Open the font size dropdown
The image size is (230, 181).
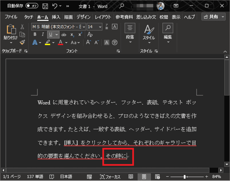pyautogui.click(x=100, y=27)
